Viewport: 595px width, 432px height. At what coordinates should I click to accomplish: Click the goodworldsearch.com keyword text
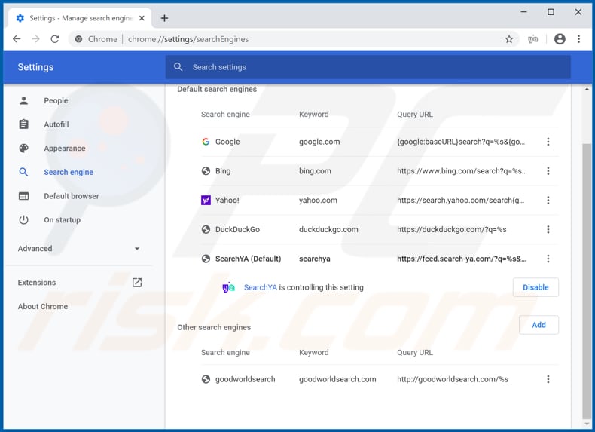(337, 379)
